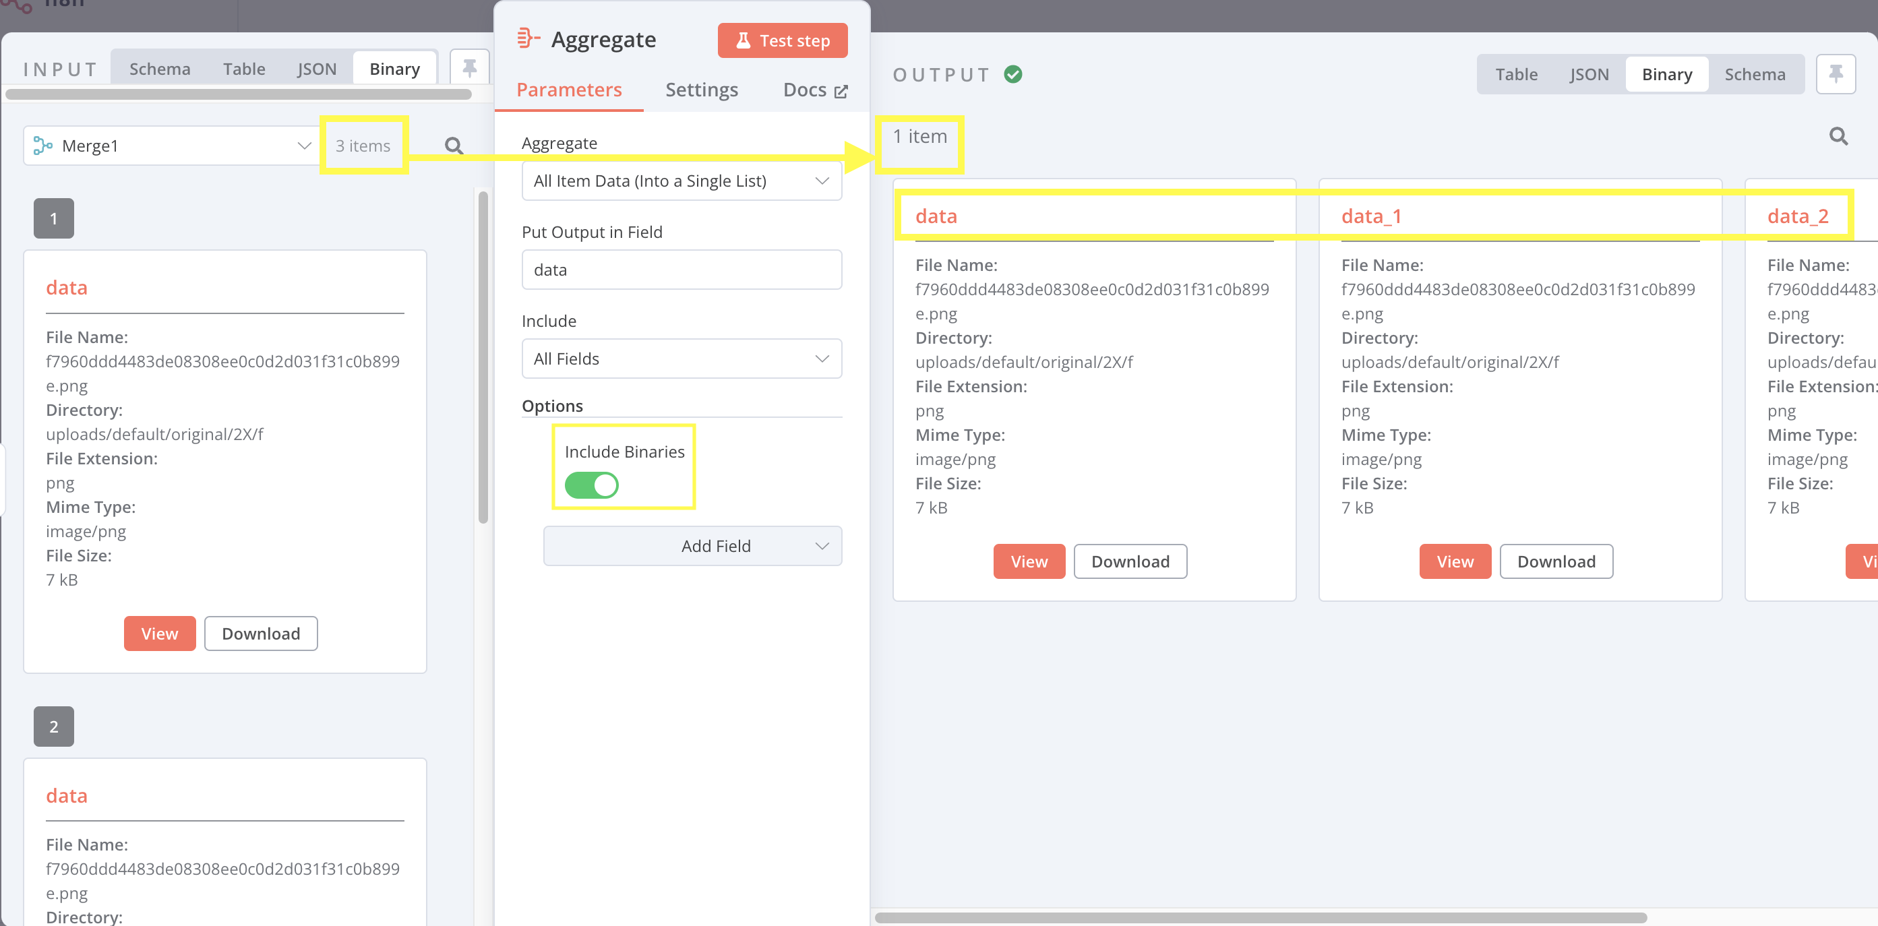The width and height of the screenshot is (1878, 926).
Task: Select the input Binary tab
Action: coord(394,69)
